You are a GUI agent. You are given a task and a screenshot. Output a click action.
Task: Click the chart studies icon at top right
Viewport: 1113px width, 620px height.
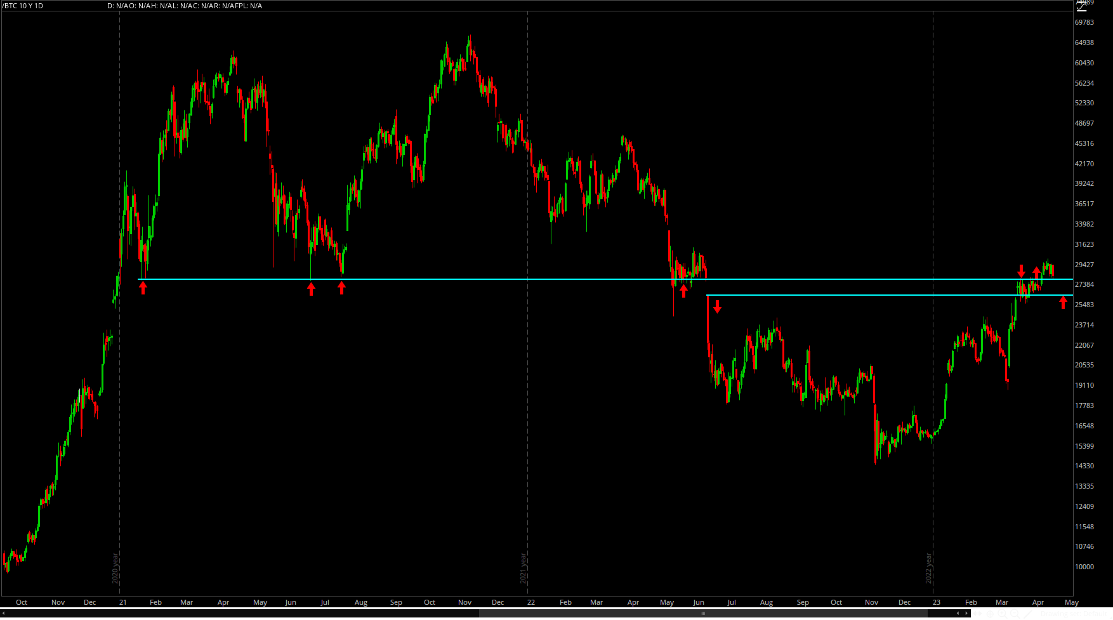coord(1082,6)
